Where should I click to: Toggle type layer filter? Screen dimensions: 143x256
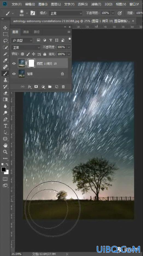(51, 40)
